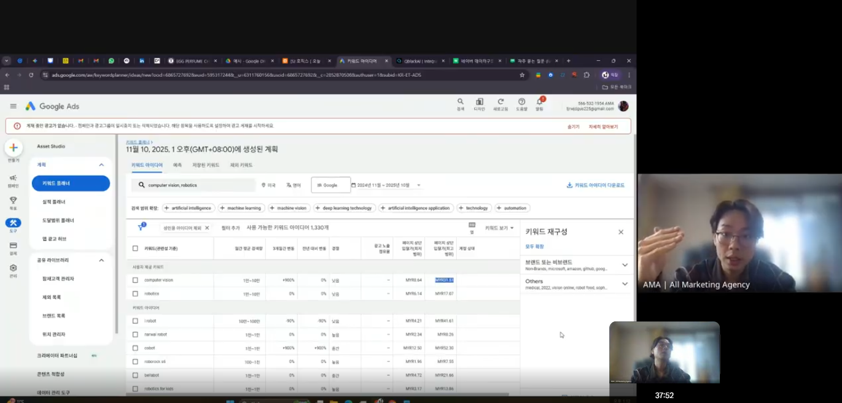
Task: Open Notifications bell with red badge
Action: coord(540,101)
